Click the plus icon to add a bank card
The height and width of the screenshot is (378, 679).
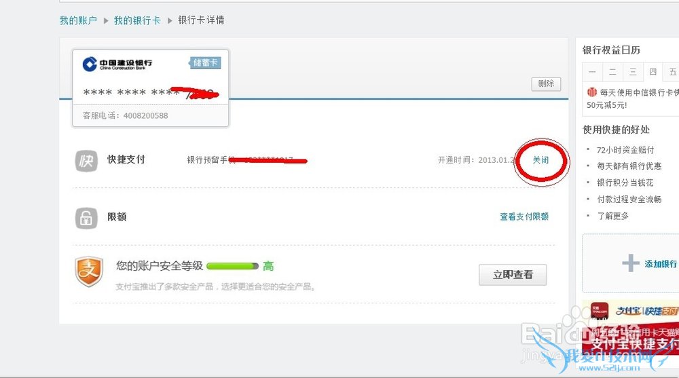point(631,263)
